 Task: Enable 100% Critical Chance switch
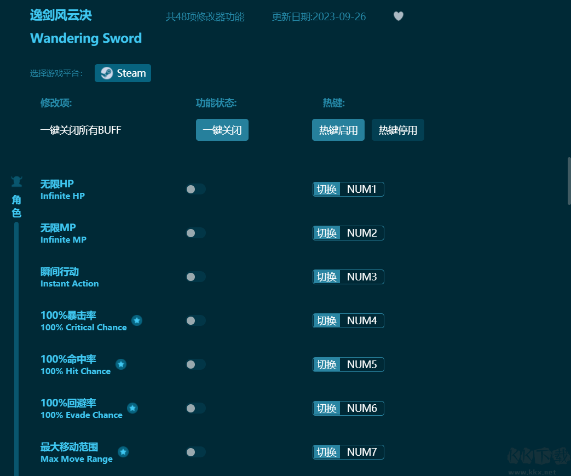195,320
